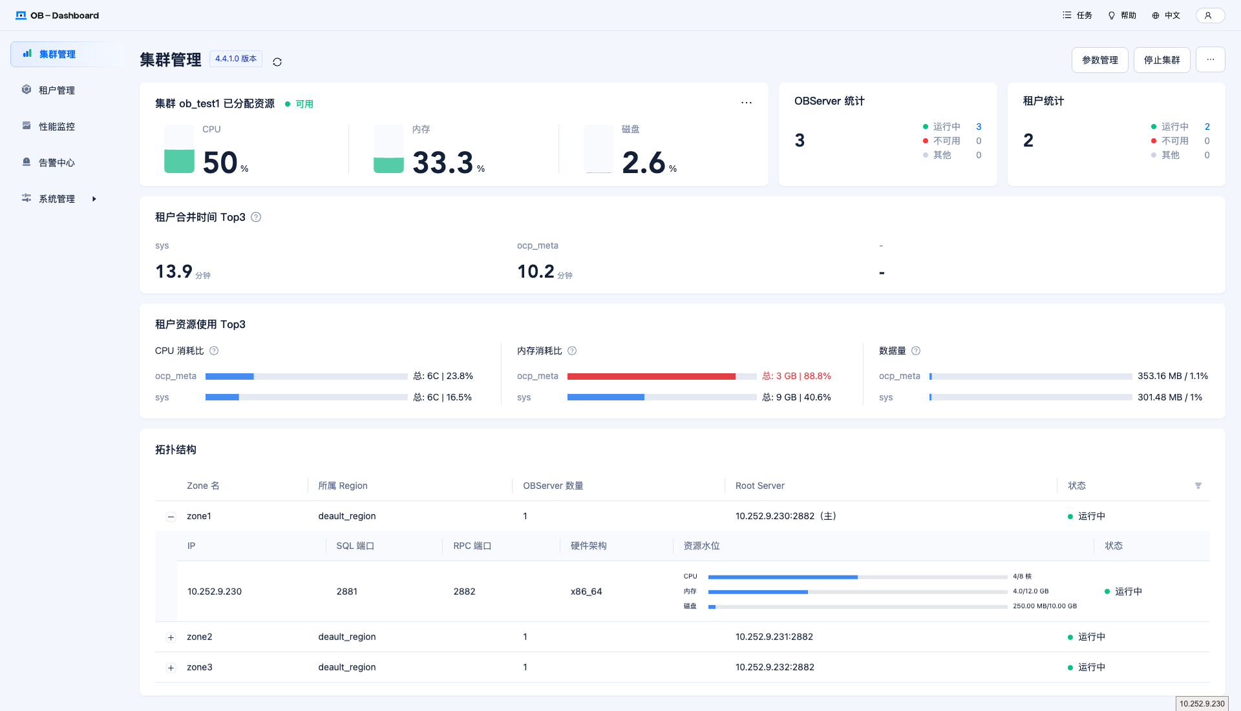Click the cluster refresh icon
The height and width of the screenshot is (711, 1241).
click(x=277, y=62)
